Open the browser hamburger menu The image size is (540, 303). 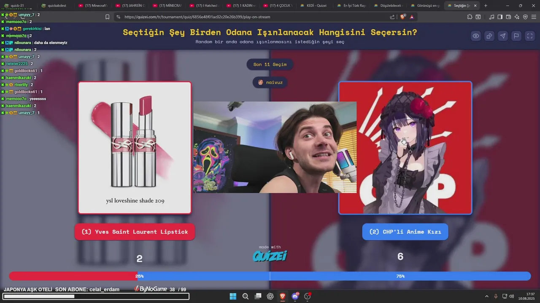534,17
